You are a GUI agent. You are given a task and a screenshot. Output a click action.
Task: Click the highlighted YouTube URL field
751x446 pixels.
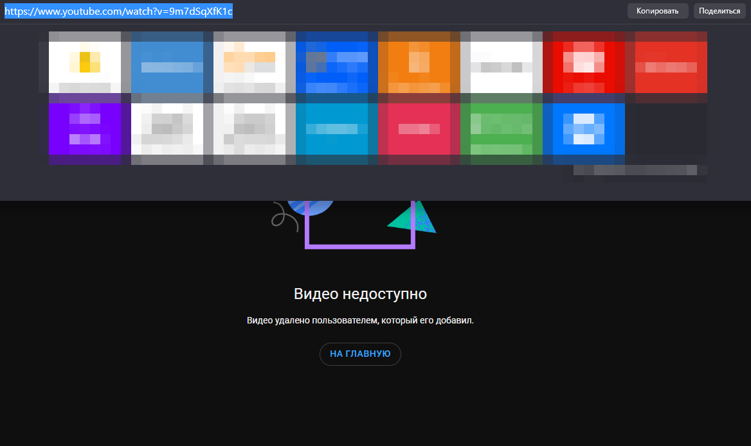pyautogui.click(x=118, y=10)
